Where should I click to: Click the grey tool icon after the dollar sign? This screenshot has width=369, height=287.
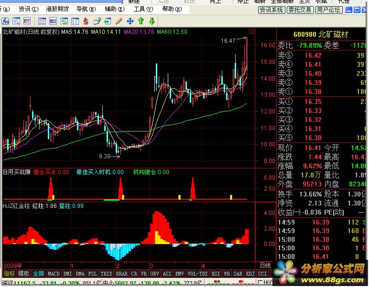(x=97, y=21)
